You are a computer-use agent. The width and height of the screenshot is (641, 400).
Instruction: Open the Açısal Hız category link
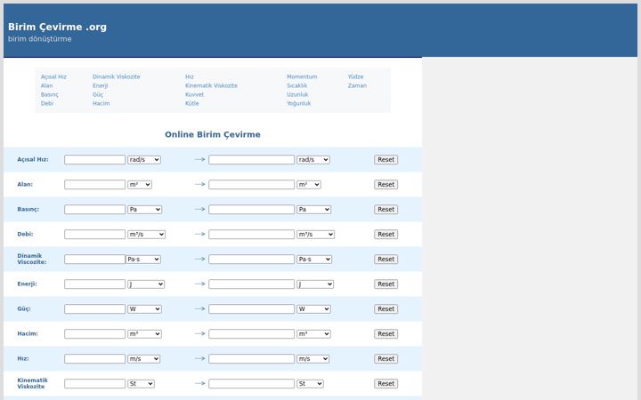point(53,76)
